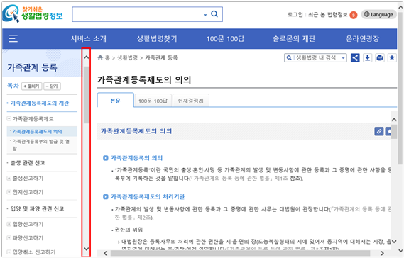Viewport: 404px width, 258px height.
Task: Click the link-copy icon in section header
Action: [378, 131]
